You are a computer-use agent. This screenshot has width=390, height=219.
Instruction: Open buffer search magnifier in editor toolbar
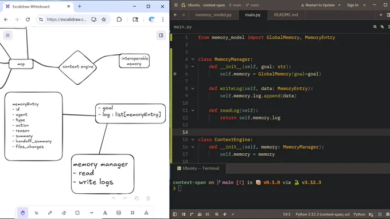click(375, 27)
